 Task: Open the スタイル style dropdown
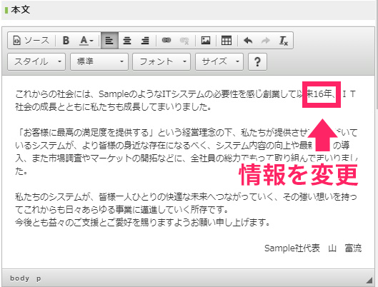tap(36, 61)
